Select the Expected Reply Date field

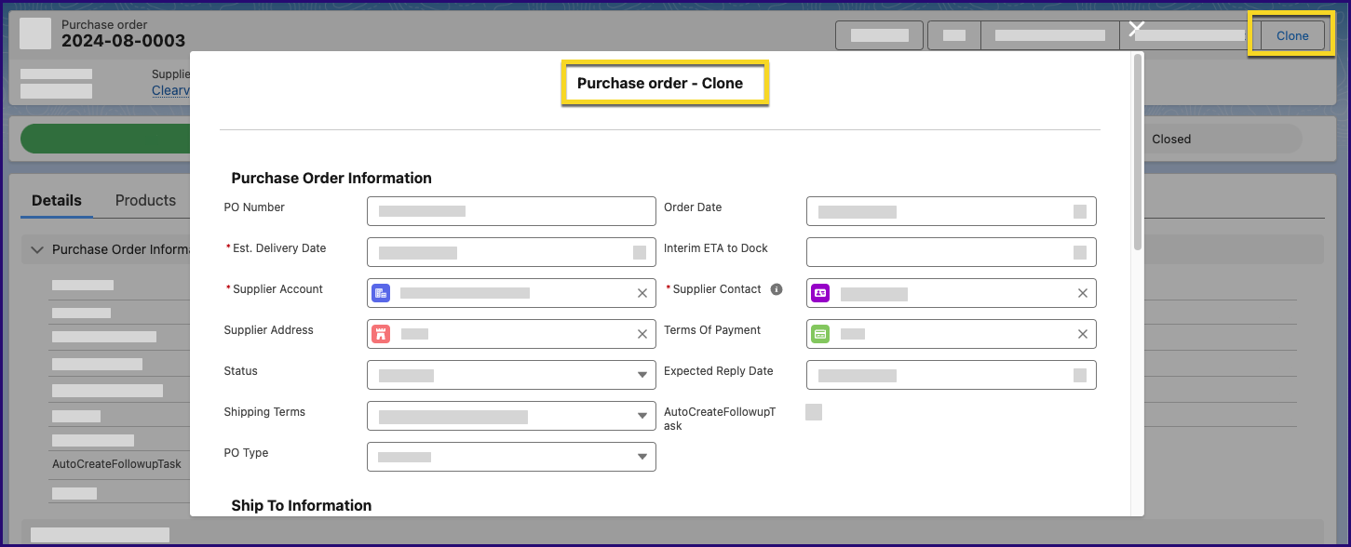(952, 375)
